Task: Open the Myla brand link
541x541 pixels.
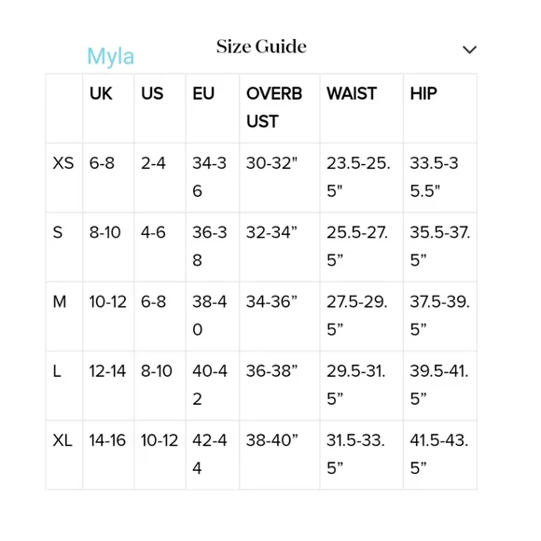Action: (110, 57)
